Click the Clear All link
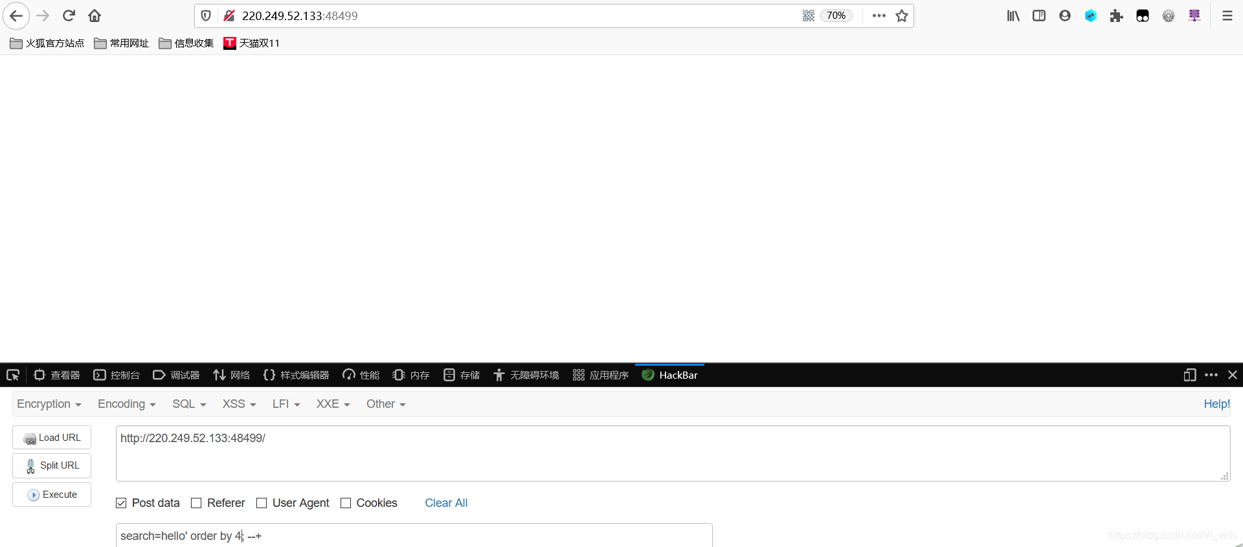This screenshot has width=1243, height=547. [446, 503]
